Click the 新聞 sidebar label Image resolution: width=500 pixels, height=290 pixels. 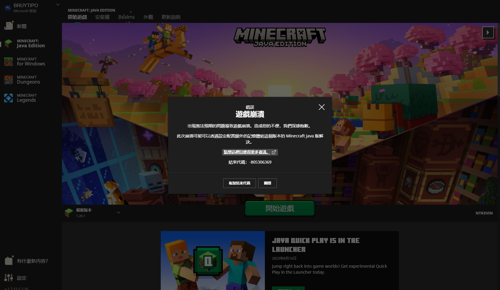coord(22,26)
